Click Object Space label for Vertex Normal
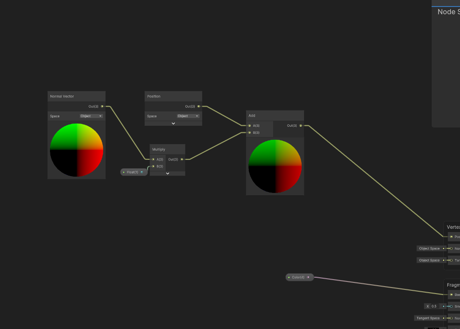Viewport: 460px width, 329px height. (x=429, y=248)
